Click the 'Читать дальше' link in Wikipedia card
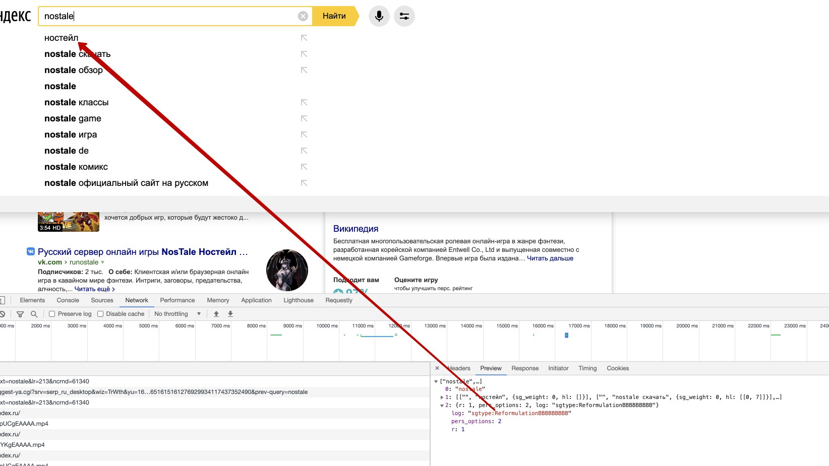The height and width of the screenshot is (466, 829). (550, 258)
